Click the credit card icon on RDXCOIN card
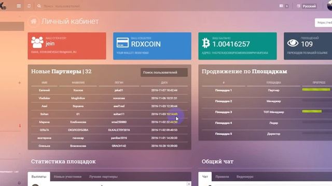This screenshot has height=186, width=332. click(122, 42)
